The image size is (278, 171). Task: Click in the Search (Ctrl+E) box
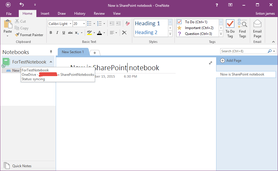(x=244, y=51)
